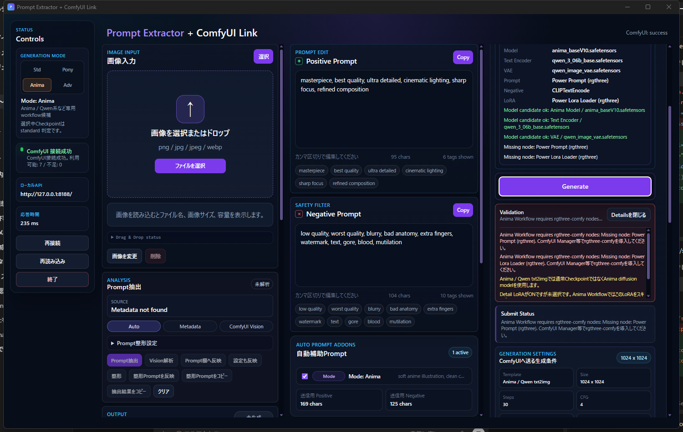The image size is (683, 432).
Task: Click the Prompt欄へ反映 button
Action: coord(203,361)
